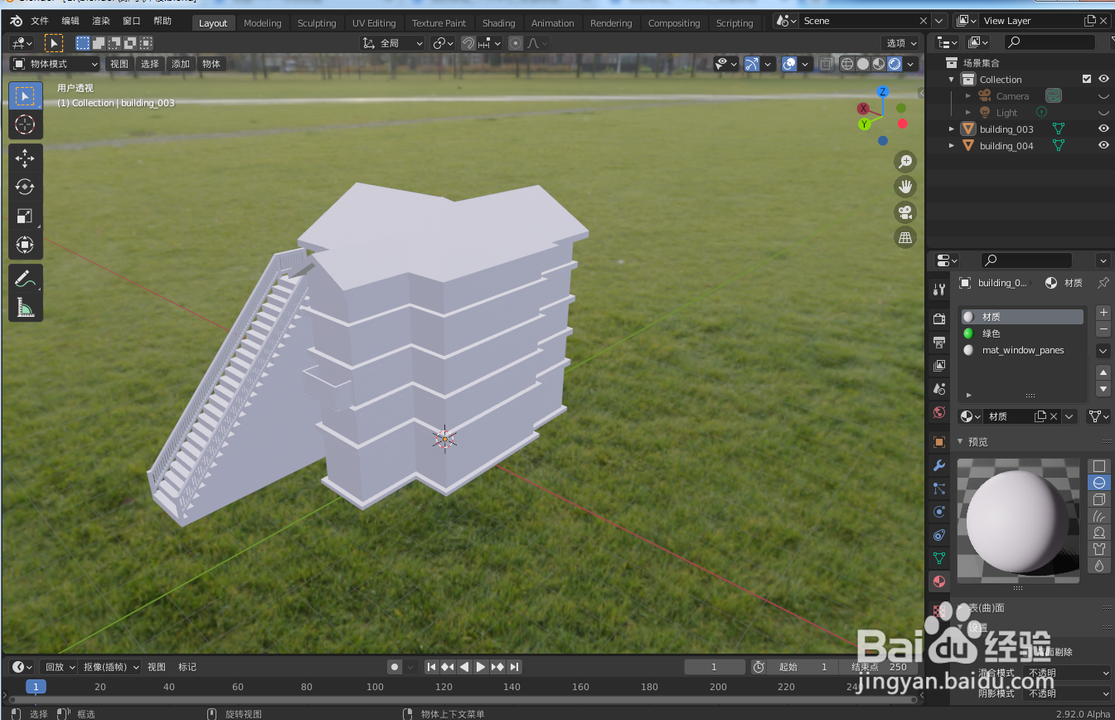Open the 全局 transform orientation dropdown
The height and width of the screenshot is (720, 1115).
point(391,42)
